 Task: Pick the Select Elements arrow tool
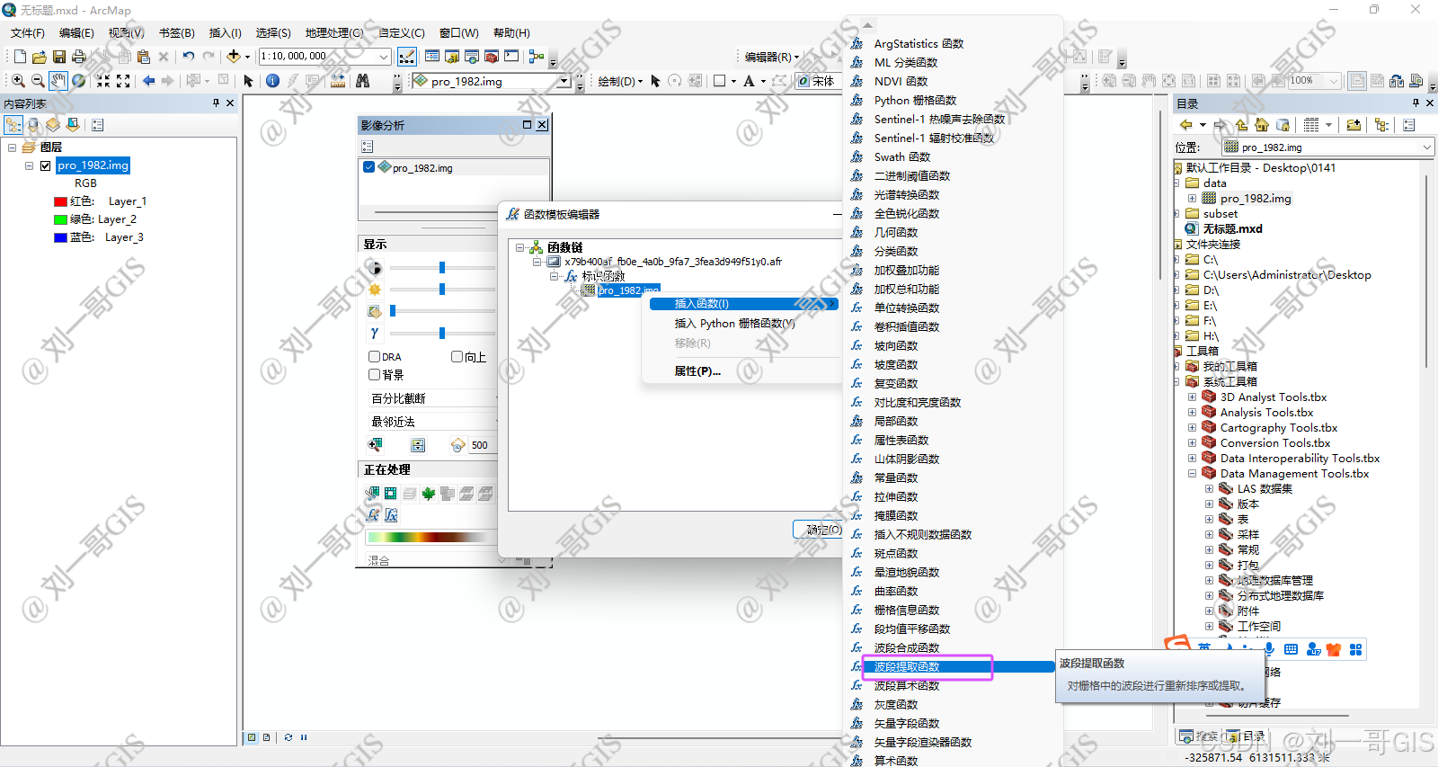click(x=249, y=81)
